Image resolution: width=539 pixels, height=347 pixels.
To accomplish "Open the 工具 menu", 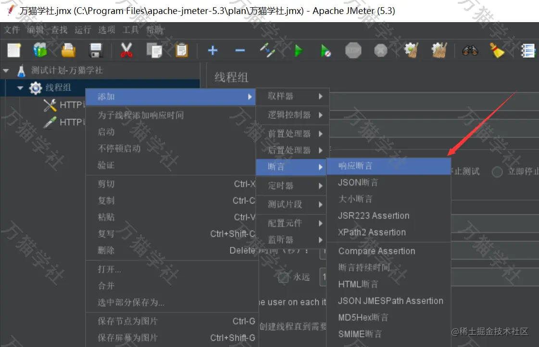I will [x=130, y=30].
